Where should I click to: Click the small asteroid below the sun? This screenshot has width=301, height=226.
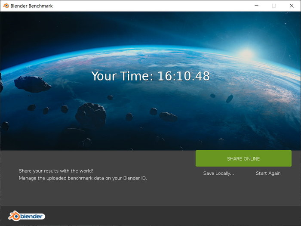(x=229, y=99)
